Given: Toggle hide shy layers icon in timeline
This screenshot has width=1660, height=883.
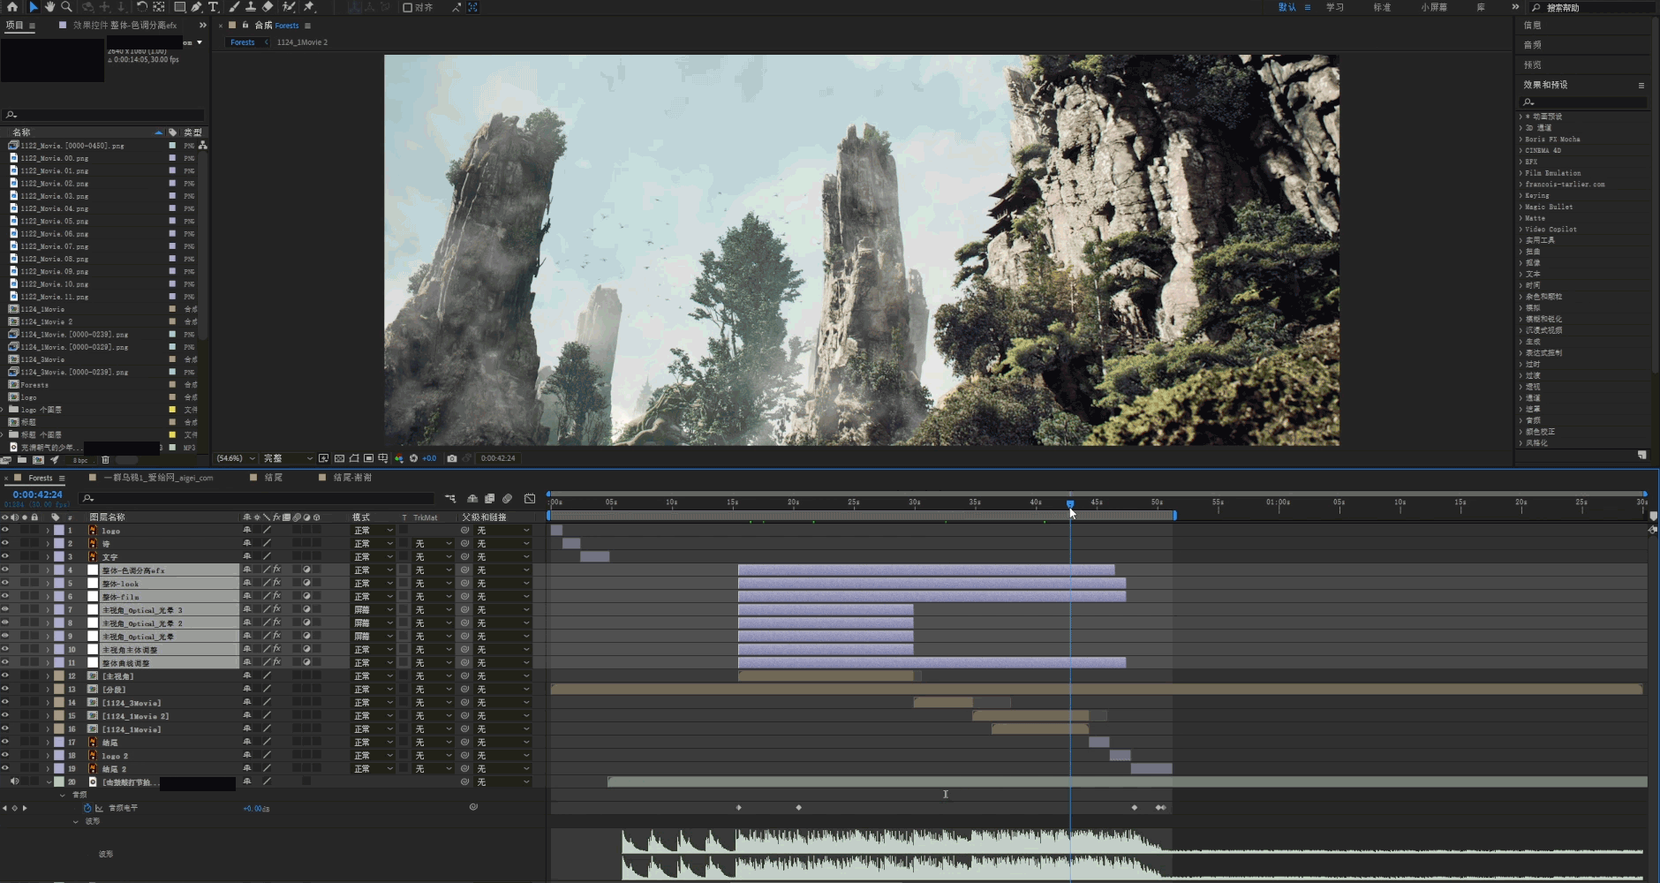Looking at the screenshot, I should (x=472, y=499).
